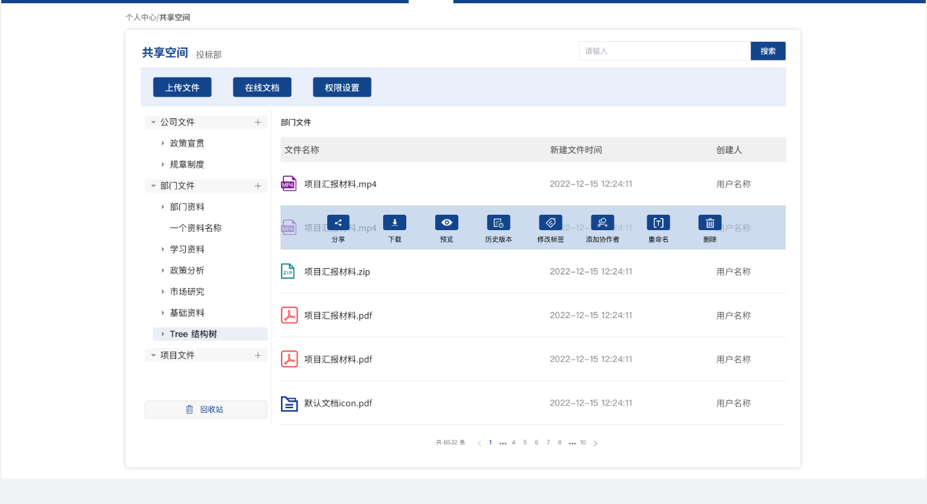Expand the 规章制度 folder
The height and width of the screenshot is (504, 927).
click(x=163, y=165)
